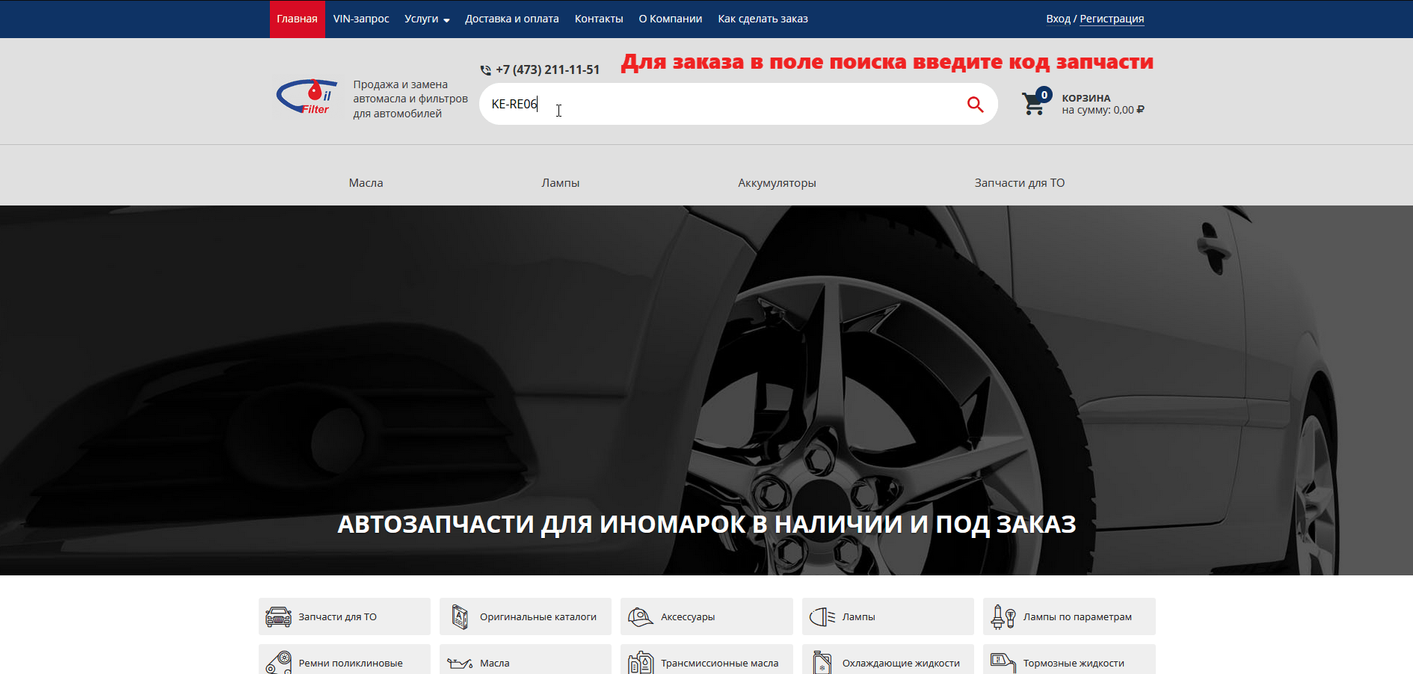This screenshot has height=674, width=1413.
Task: Click the oil can icon next to Масла
Action: (x=460, y=663)
